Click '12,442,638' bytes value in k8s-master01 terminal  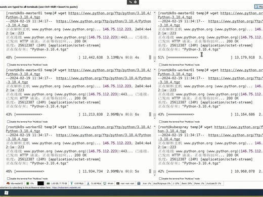(93, 58)
